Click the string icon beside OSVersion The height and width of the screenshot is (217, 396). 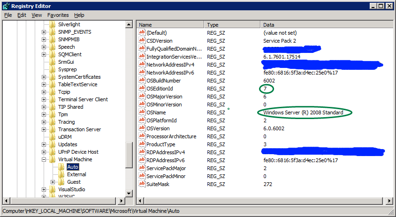[142, 128]
